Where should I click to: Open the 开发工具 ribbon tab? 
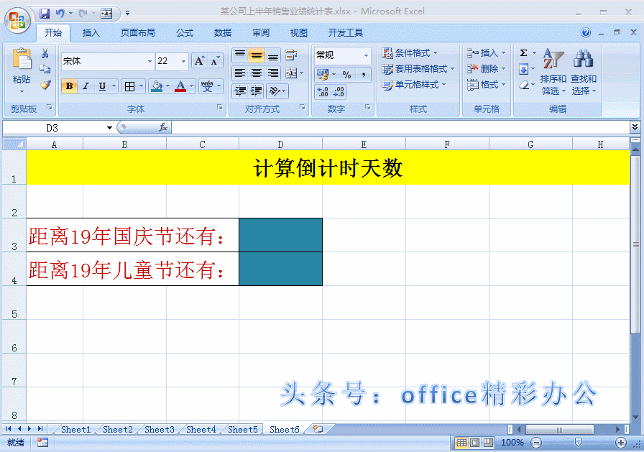346,33
